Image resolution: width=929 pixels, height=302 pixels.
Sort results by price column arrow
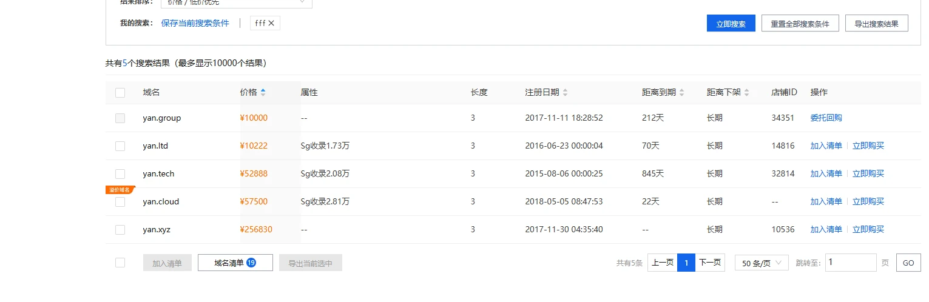click(263, 93)
